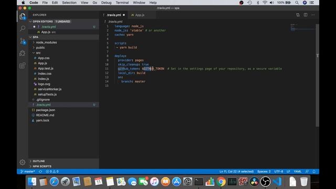Open the File menu
This screenshot has width=336, height=189.
45,3
